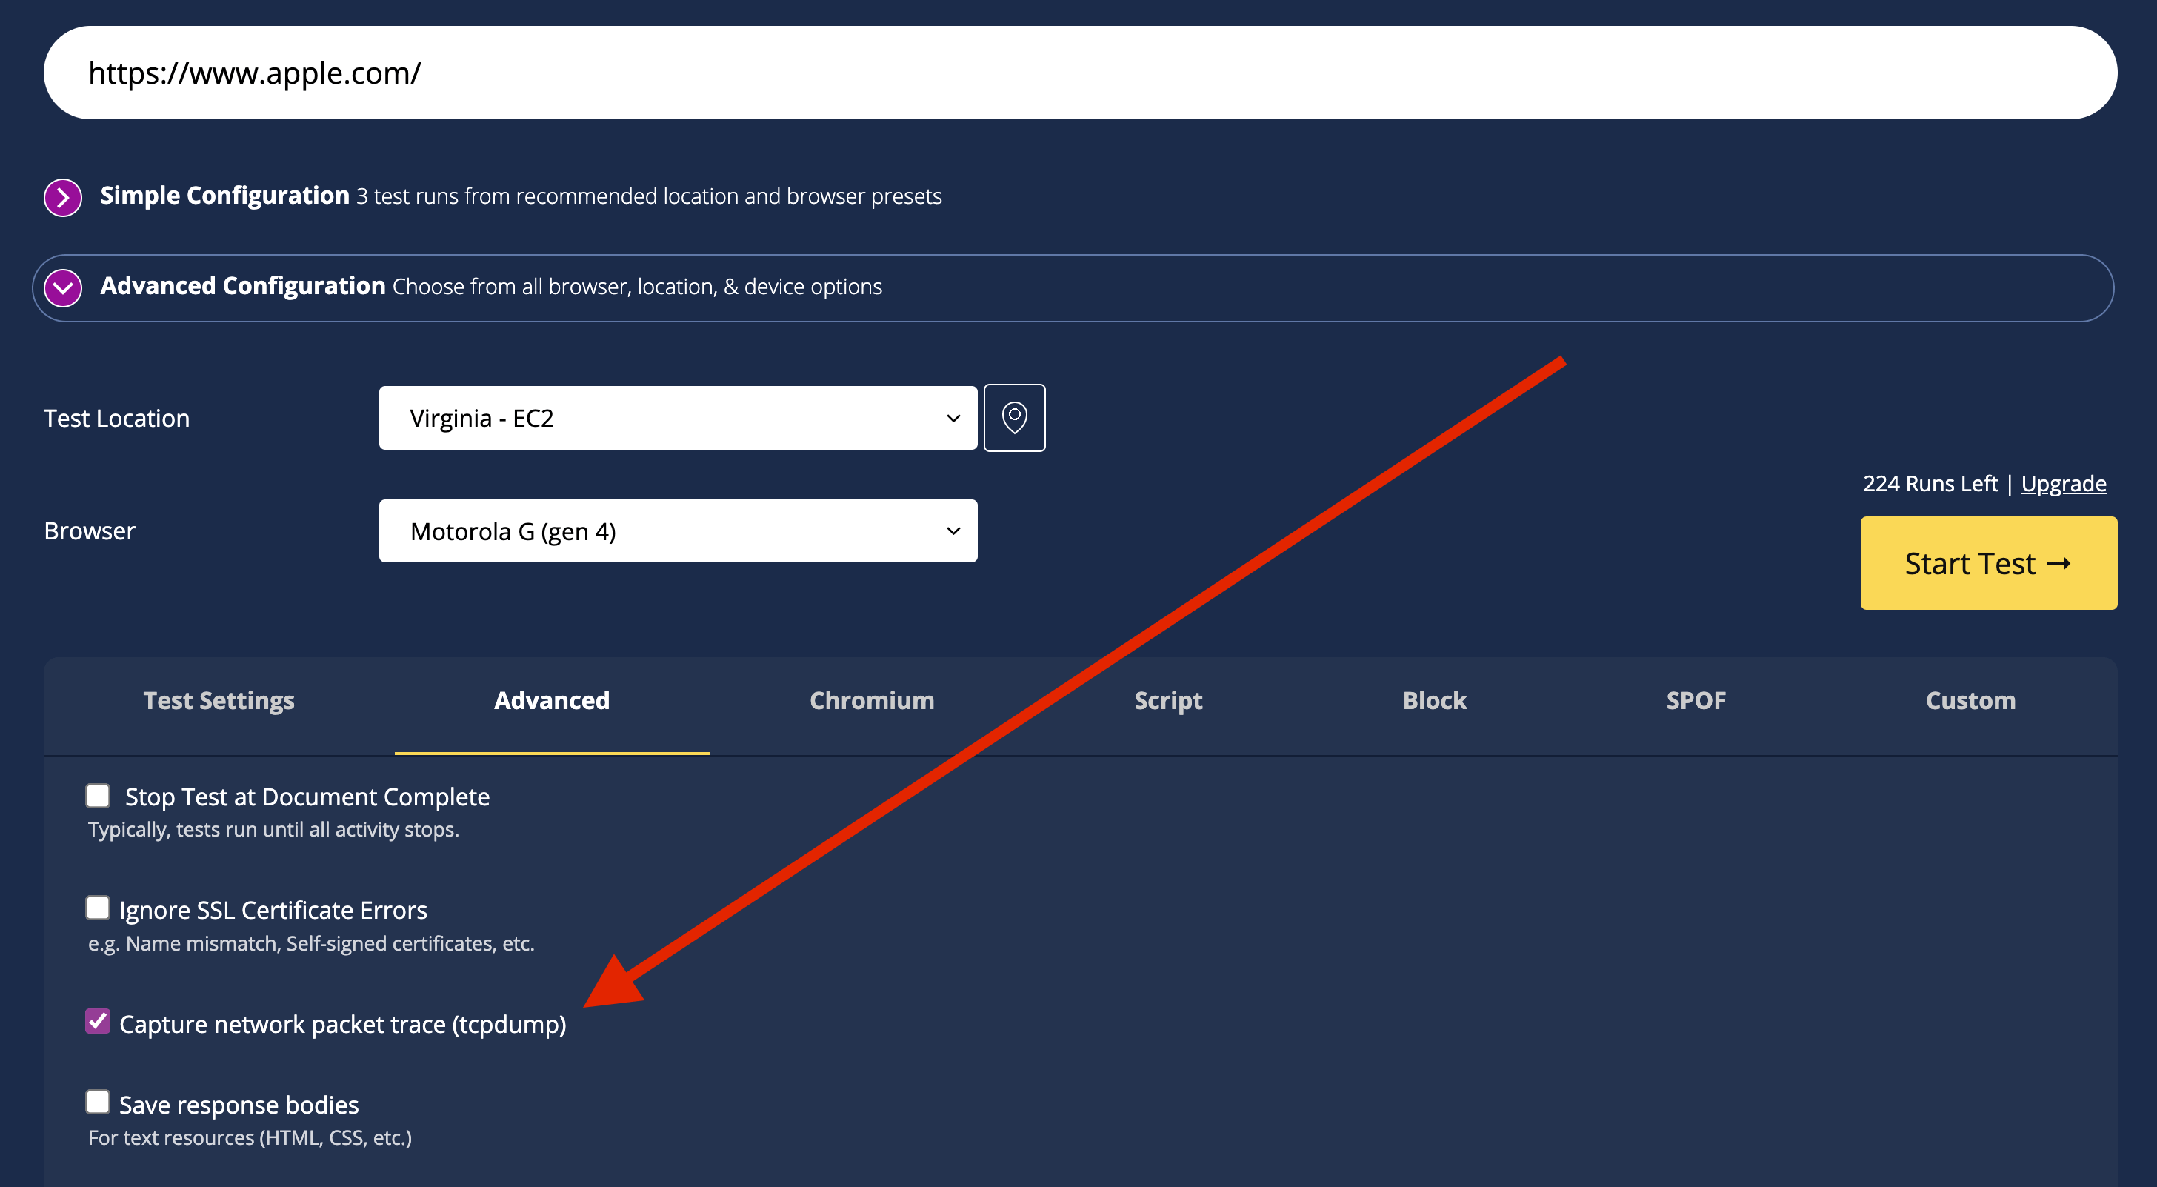
Task: Click 'For text resources (HTML, CSS, etc.)' text
Action: [x=250, y=1137]
